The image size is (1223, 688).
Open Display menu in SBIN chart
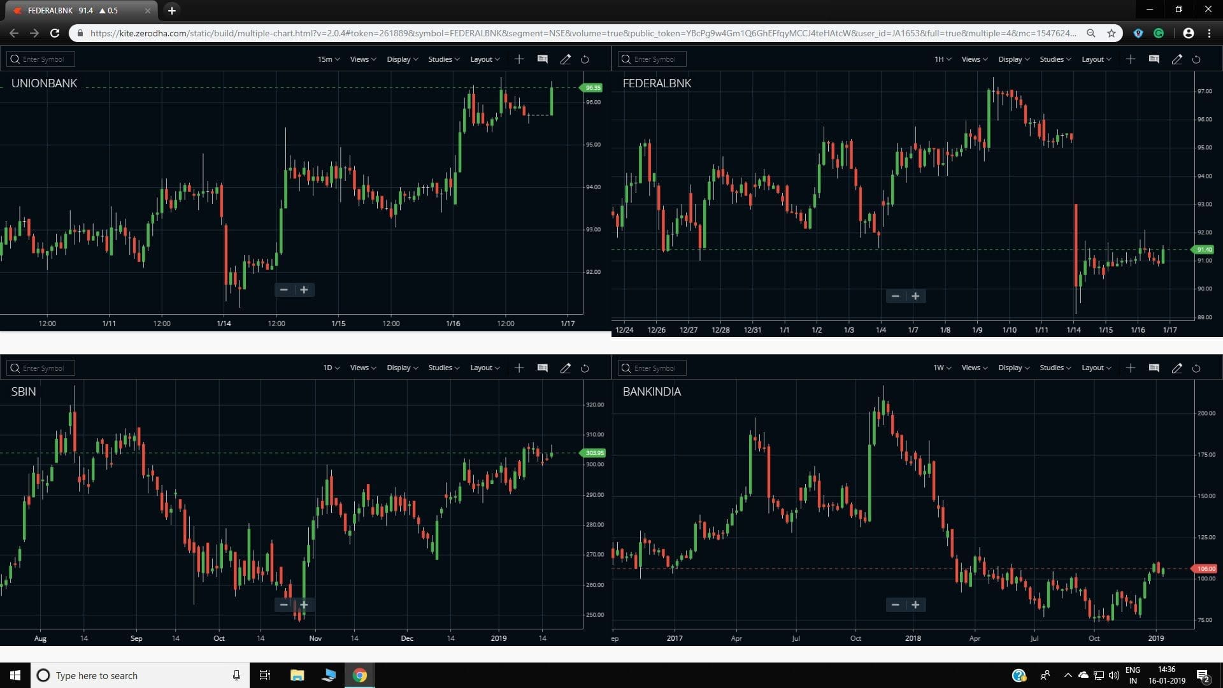(x=403, y=368)
